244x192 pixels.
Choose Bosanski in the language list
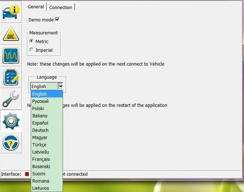[x=47, y=167]
